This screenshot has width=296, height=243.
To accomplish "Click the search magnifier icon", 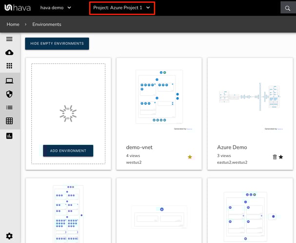I will click(288, 8).
